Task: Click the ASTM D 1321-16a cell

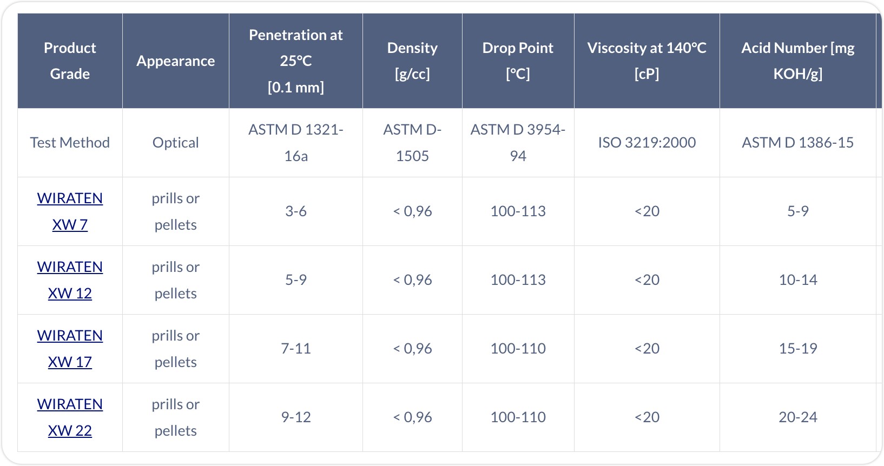Action: tap(296, 143)
